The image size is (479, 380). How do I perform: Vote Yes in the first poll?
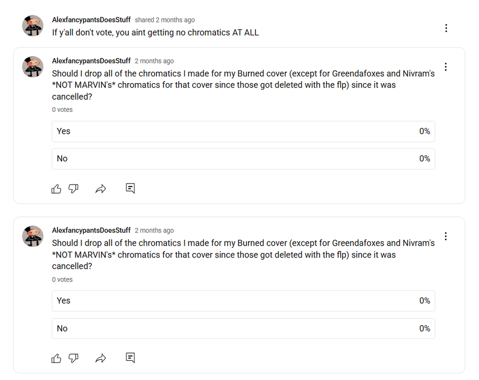pyautogui.click(x=243, y=131)
